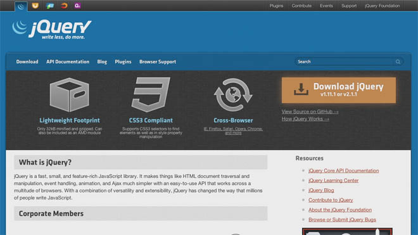Click the search magnifier icon

coord(398,62)
